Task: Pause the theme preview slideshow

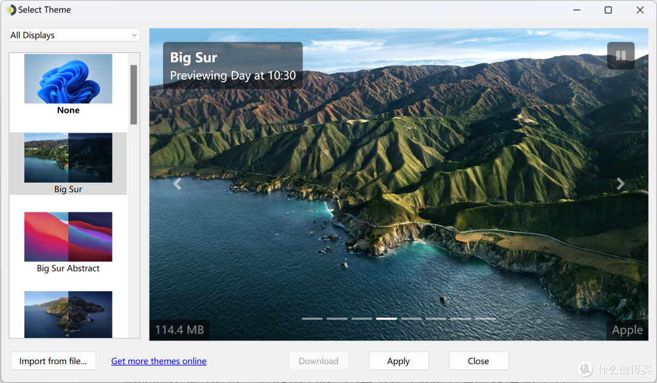Action: click(620, 55)
